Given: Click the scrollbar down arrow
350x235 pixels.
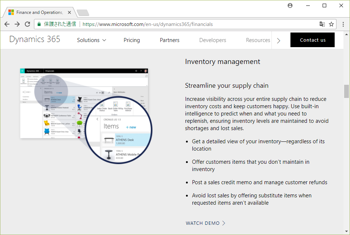Looking at the screenshot, I should pyautogui.click(x=346, y=231).
